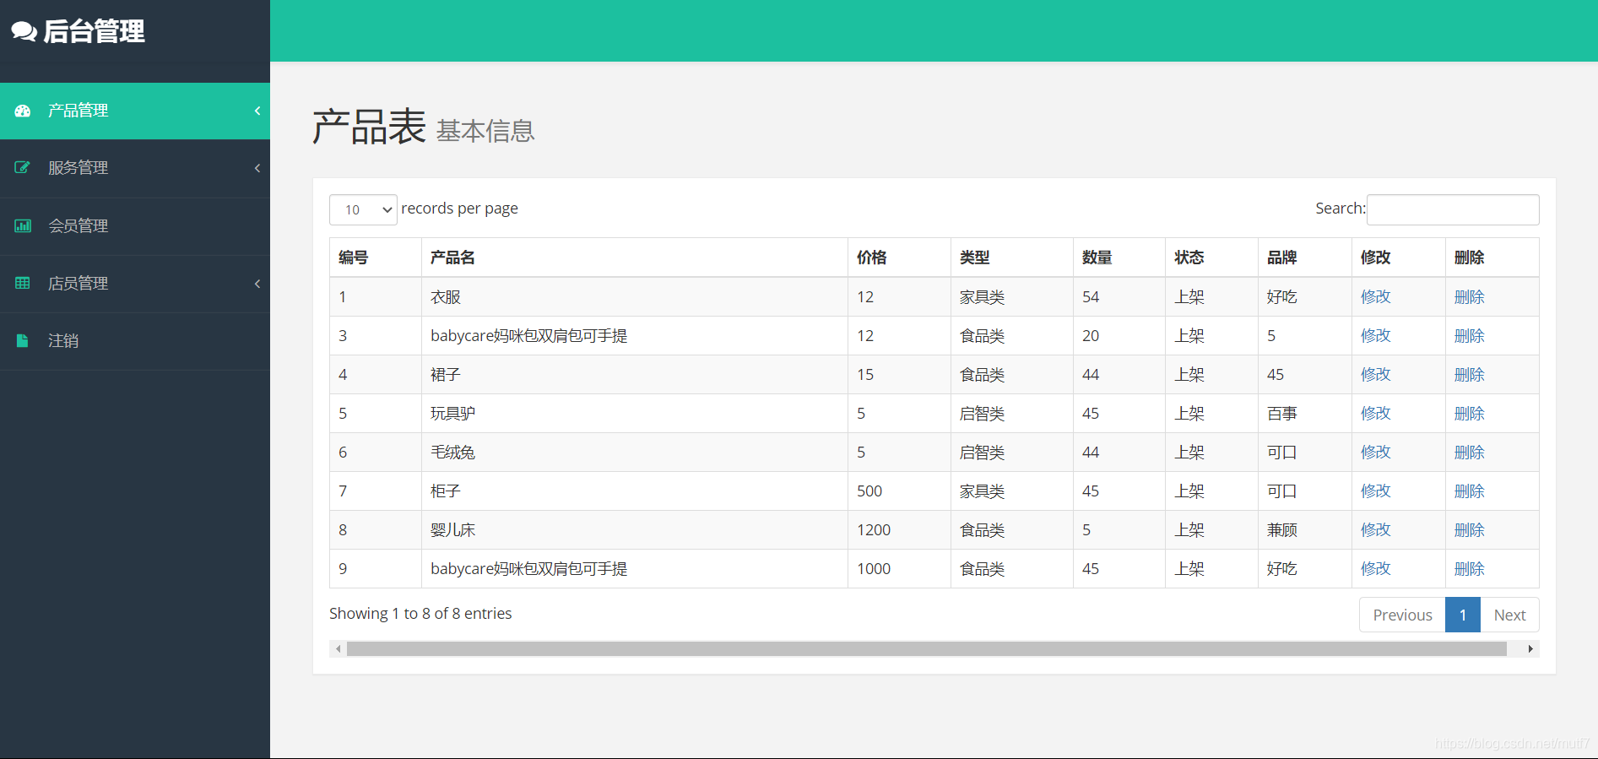Image resolution: width=1598 pixels, height=759 pixels.
Task: Click 修改 for product 柜子
Action: coord(1375,491)
